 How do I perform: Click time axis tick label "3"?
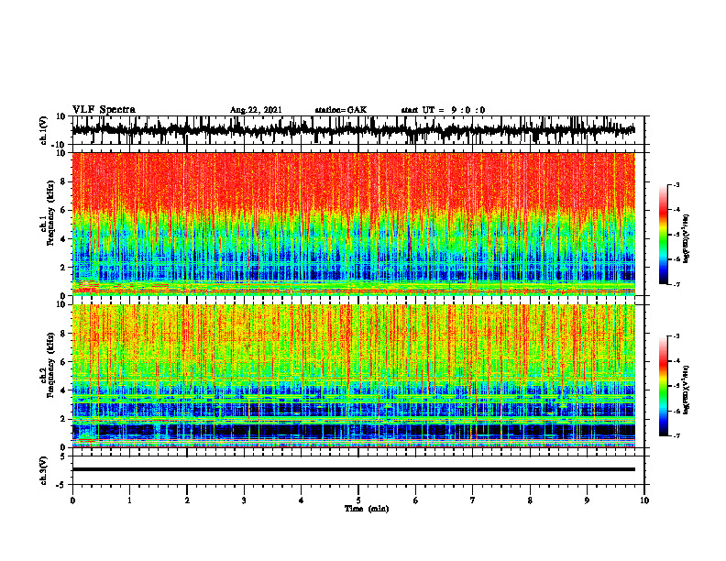(244, 500)
